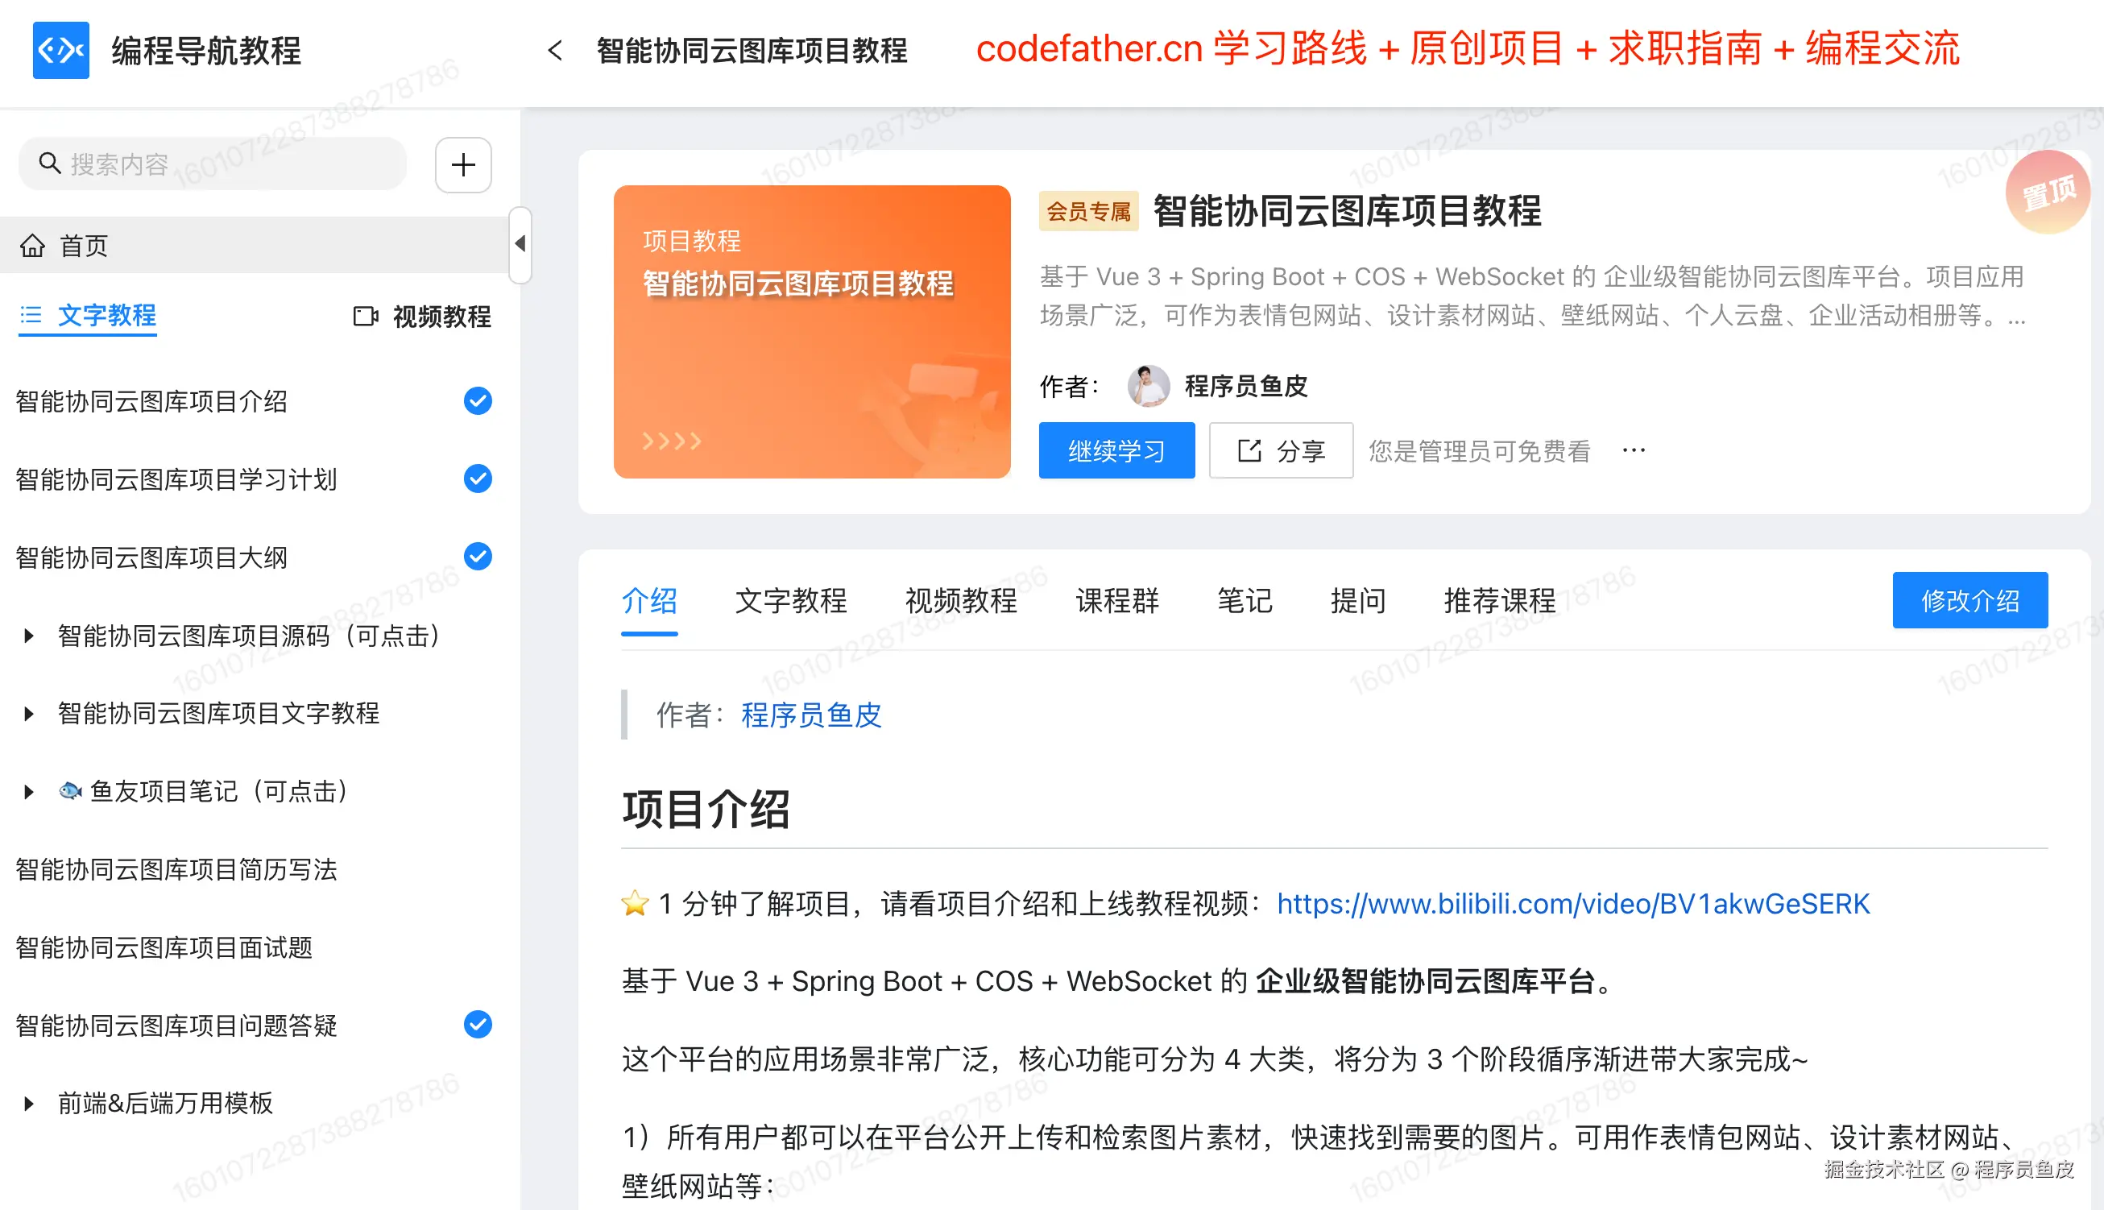Open the bilibili video link
The image size is (2104, 1210).
click(x=1572, y=903)
